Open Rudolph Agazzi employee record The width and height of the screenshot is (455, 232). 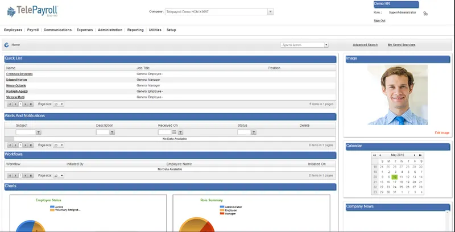(17, 92)
